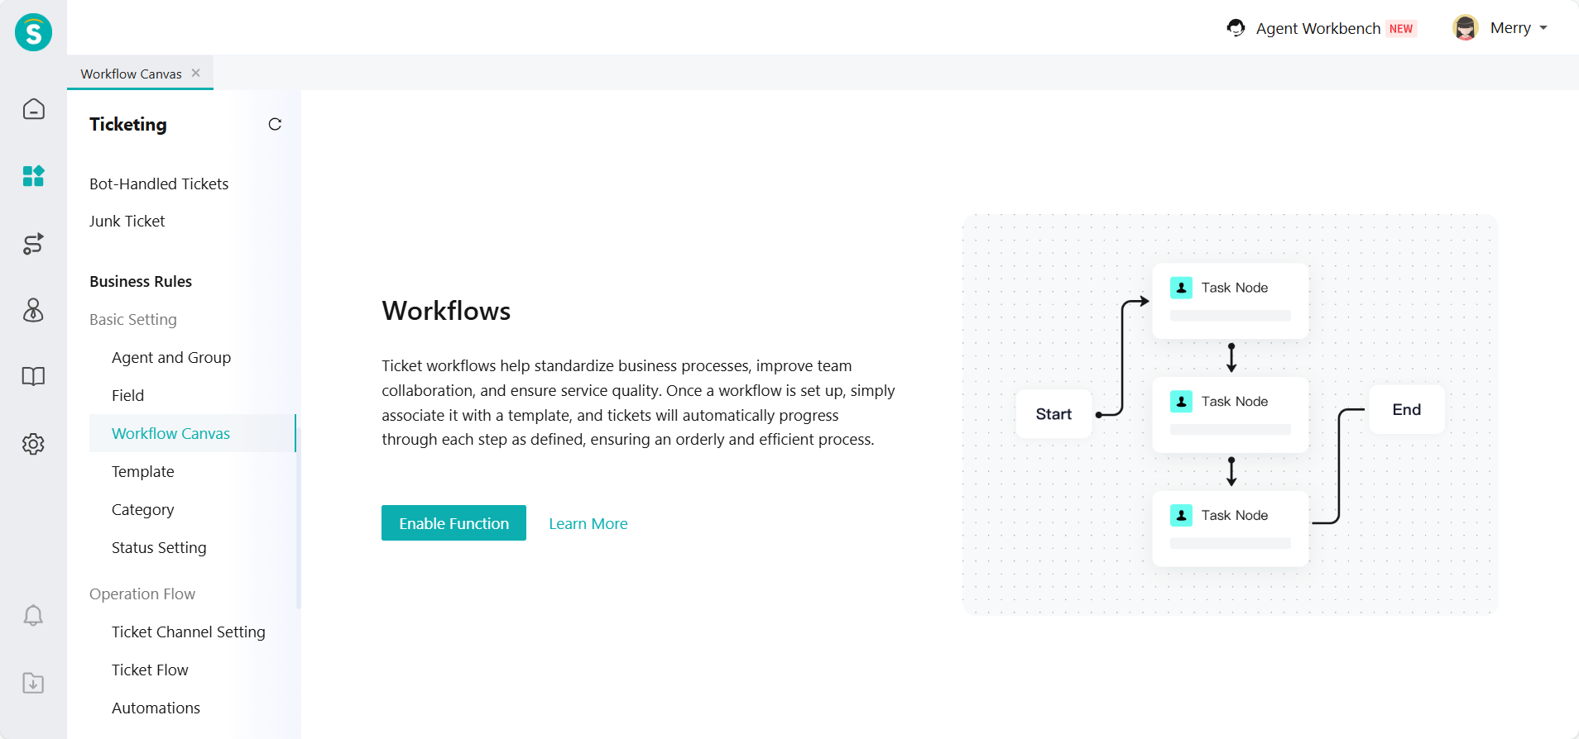Close the Workflow Canvas tab
This screenshot has width=1579, height=739.
[x=196, y=73]
